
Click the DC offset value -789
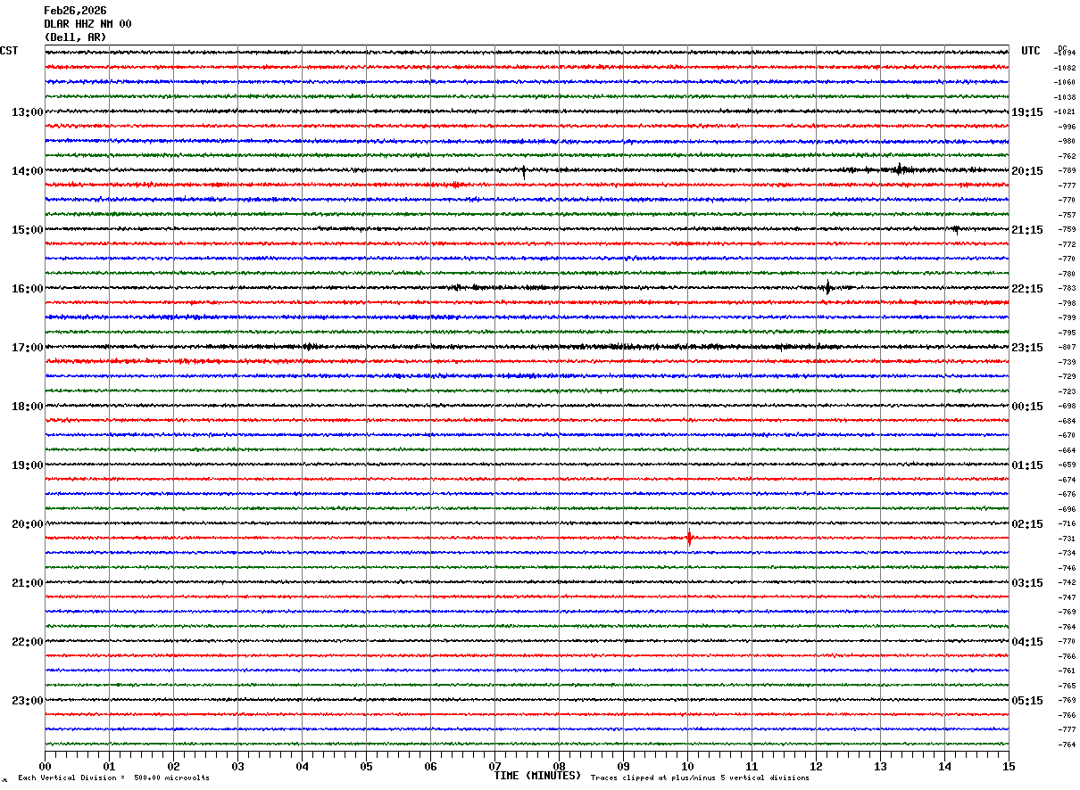[1067, 170]
